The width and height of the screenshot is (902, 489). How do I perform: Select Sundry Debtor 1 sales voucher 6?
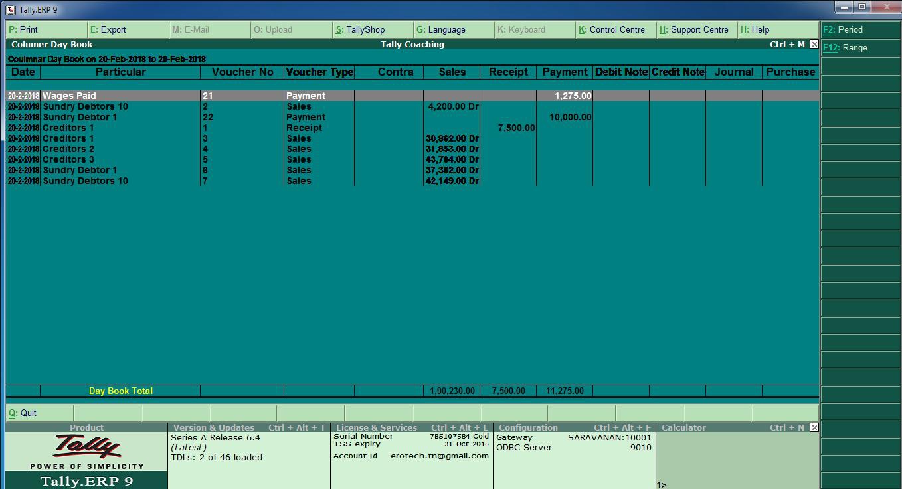coord(412,170)
